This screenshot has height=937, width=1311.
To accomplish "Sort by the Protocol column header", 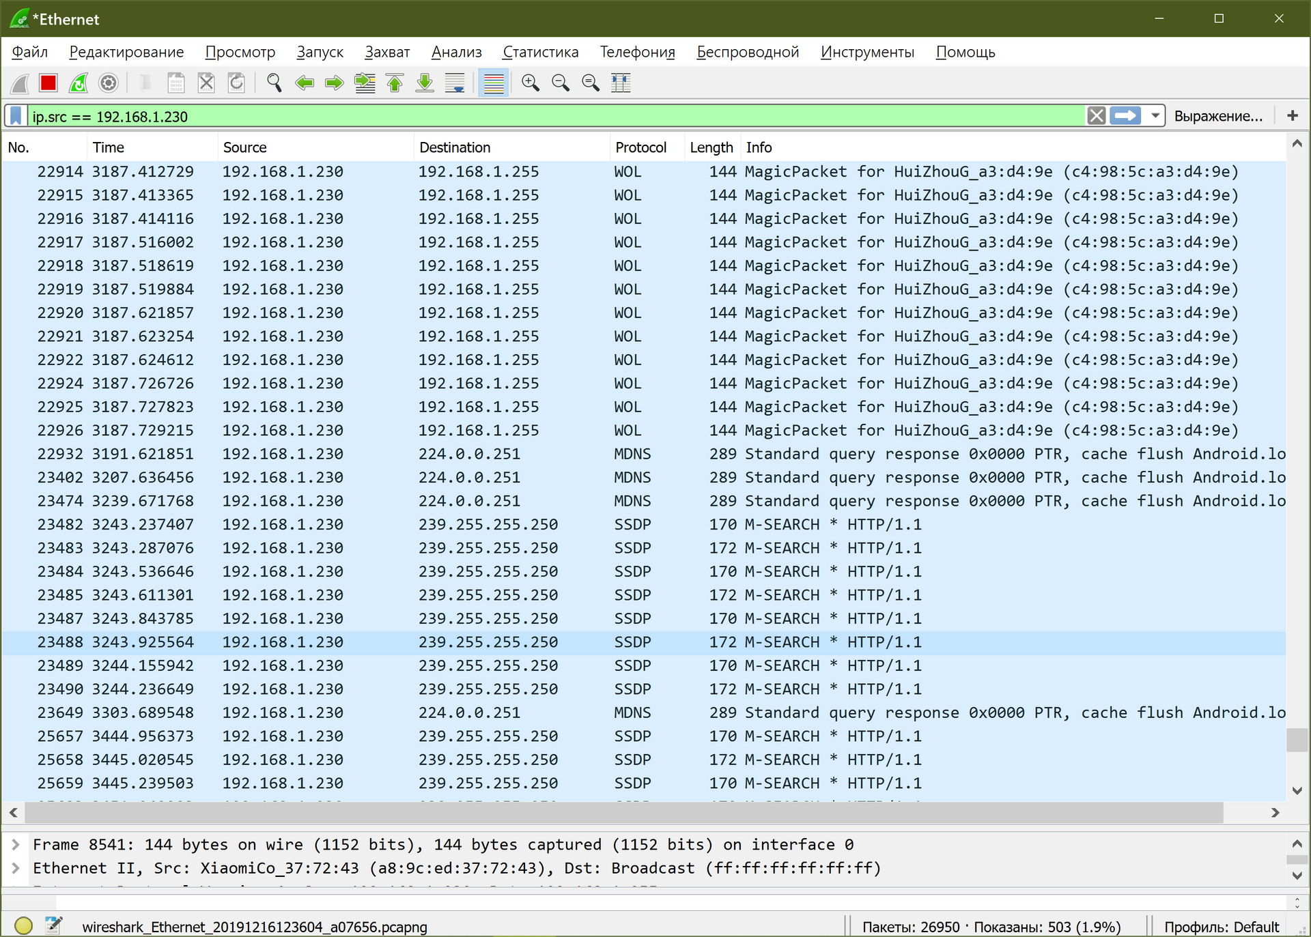I will click(647, 147).
